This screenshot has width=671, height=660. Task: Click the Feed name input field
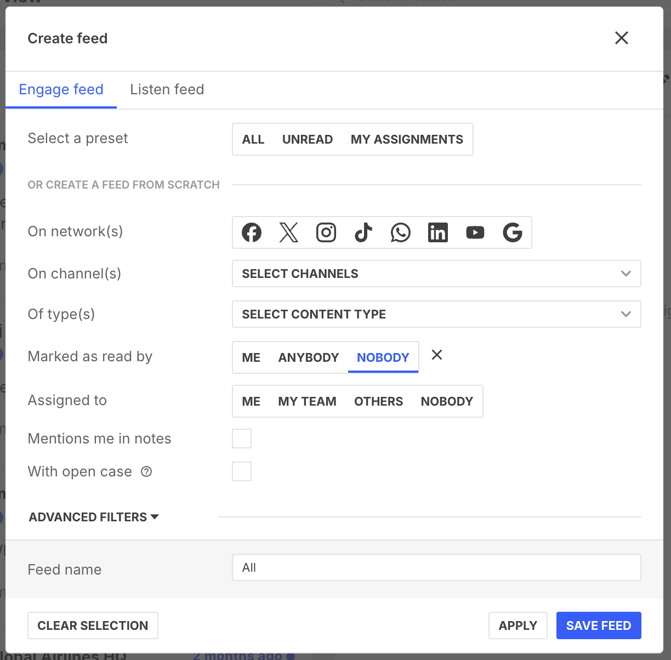click(x=436, y=567)
